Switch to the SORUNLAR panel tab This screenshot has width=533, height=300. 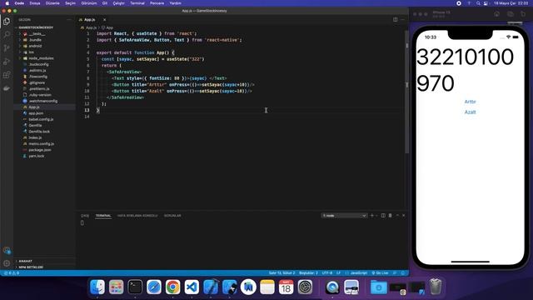pos(172,216)
